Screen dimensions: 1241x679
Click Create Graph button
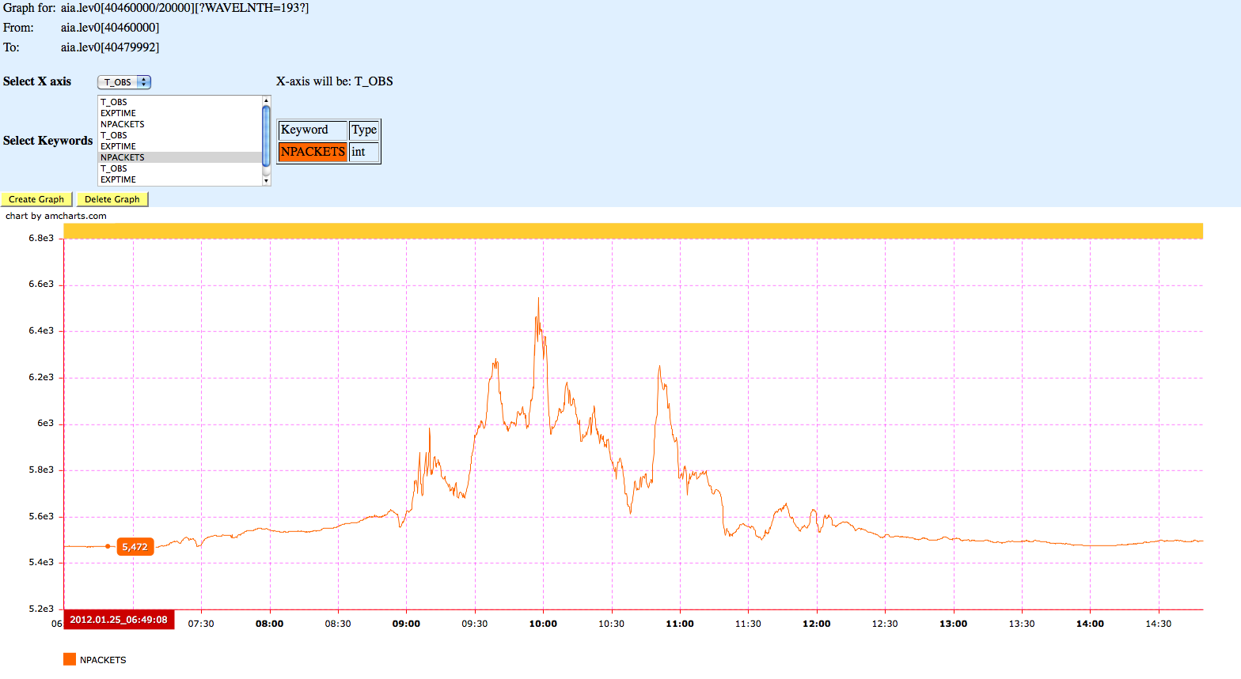(36, 199)
